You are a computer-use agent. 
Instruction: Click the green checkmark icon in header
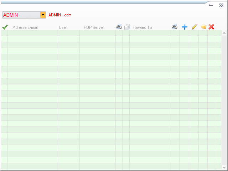point(5,27)
